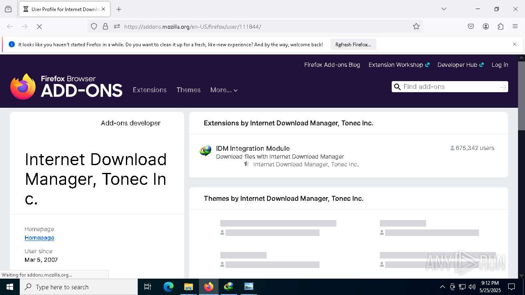Expand the More… dropdown menu
525x295 pixels.
[x=224, y=90]
